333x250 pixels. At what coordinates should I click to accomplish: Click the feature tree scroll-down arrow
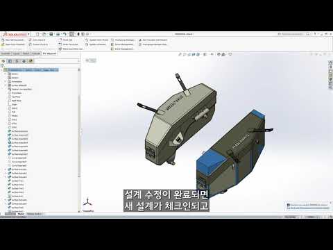[79, 211]
